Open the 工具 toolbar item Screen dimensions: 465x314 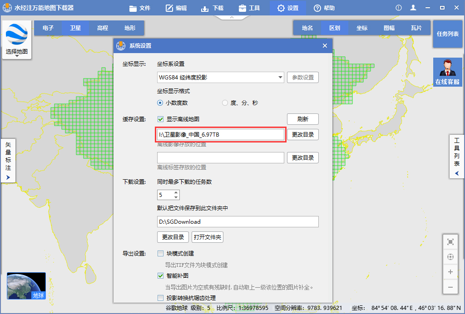[249, 7]
